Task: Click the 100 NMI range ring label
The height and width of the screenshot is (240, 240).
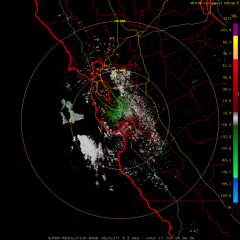Action: 120,21
